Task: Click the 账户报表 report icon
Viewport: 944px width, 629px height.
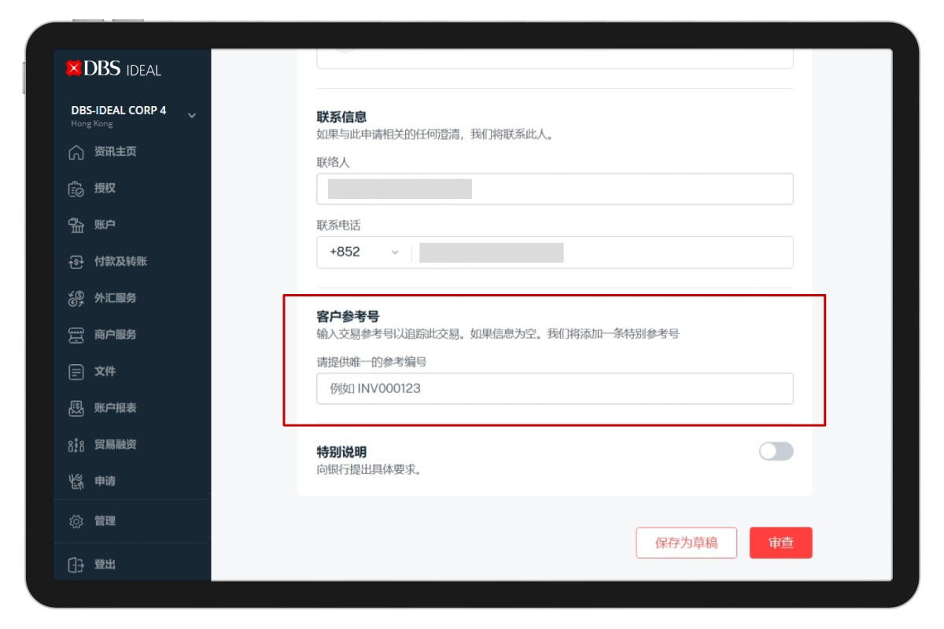Action: tap(76, 408)
